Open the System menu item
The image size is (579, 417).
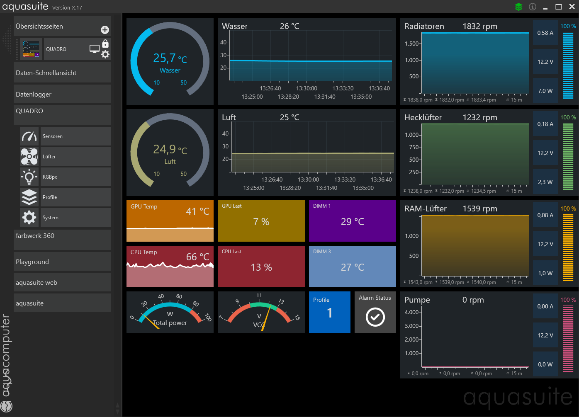click(75, 218)
